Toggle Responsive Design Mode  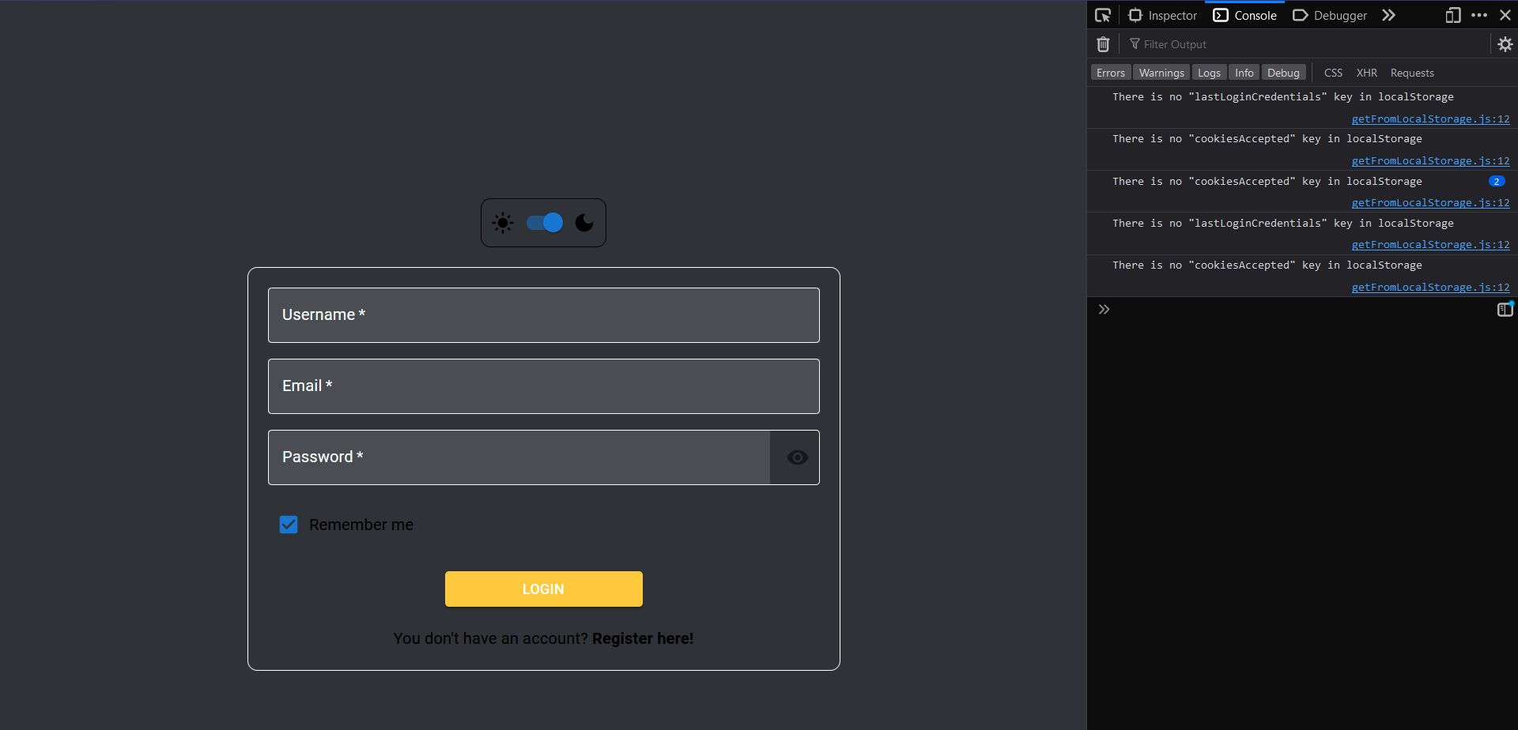[x=1453, y=15]
